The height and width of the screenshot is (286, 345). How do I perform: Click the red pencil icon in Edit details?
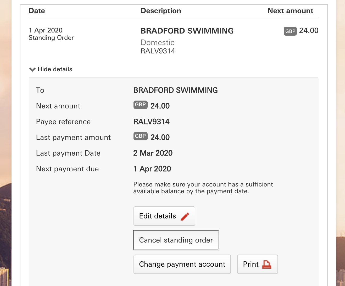185,216
